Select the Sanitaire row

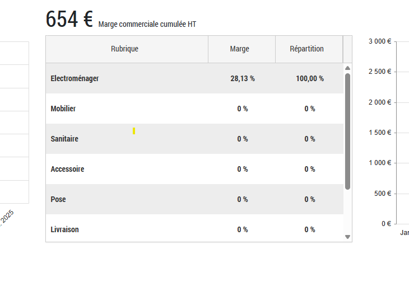click(x=64, y=139)
